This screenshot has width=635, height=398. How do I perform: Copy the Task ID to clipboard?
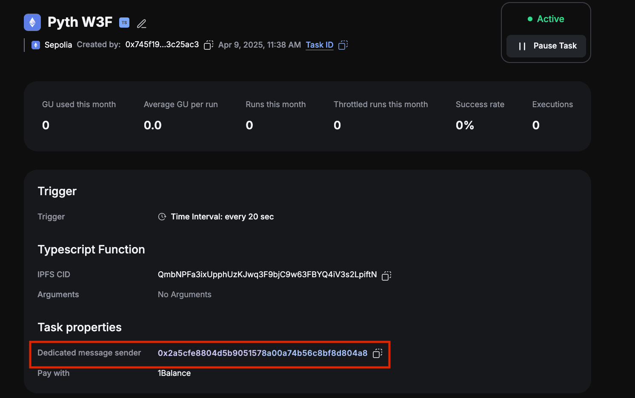click(343, 45)
